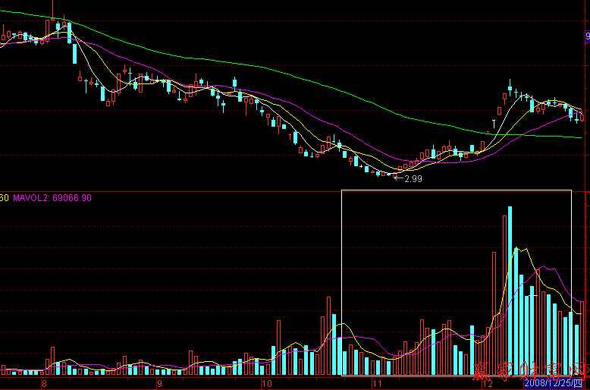Image resolution: width=590 pixels, height=390 pixels.
Task: Select month 9 on the time axis
Action: coord(159,384)
